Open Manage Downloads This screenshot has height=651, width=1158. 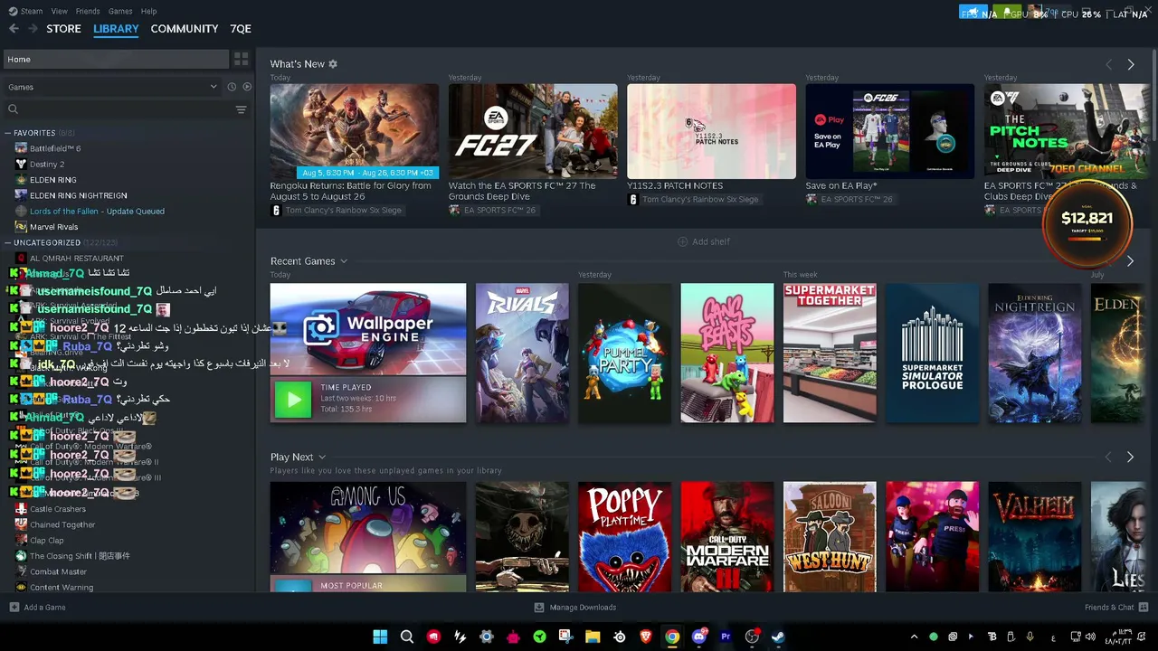(x=575, y=608)
